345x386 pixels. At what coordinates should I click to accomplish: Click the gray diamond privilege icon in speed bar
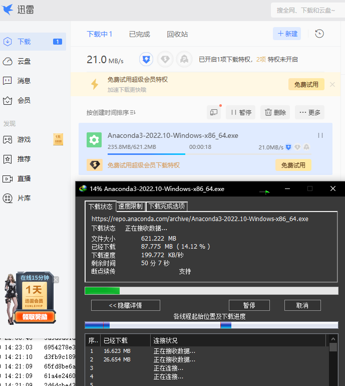165,59
